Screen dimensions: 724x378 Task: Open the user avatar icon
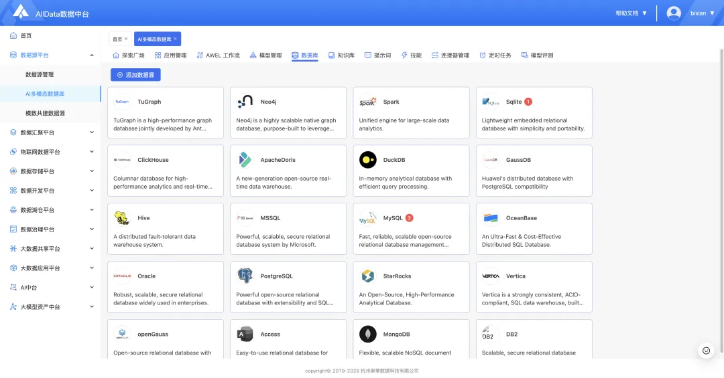point(674,13)
